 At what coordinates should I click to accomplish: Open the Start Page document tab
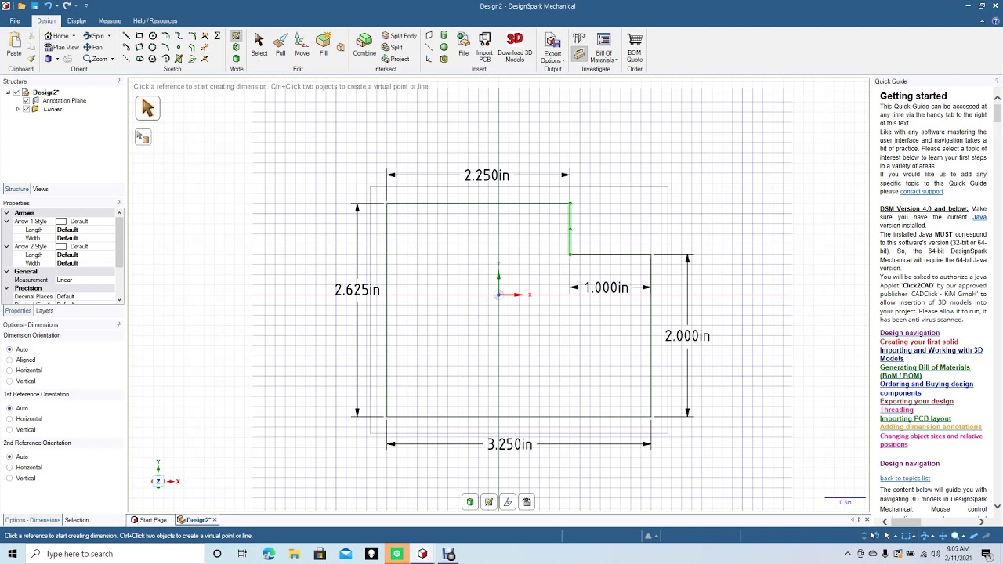pos(149,520)
